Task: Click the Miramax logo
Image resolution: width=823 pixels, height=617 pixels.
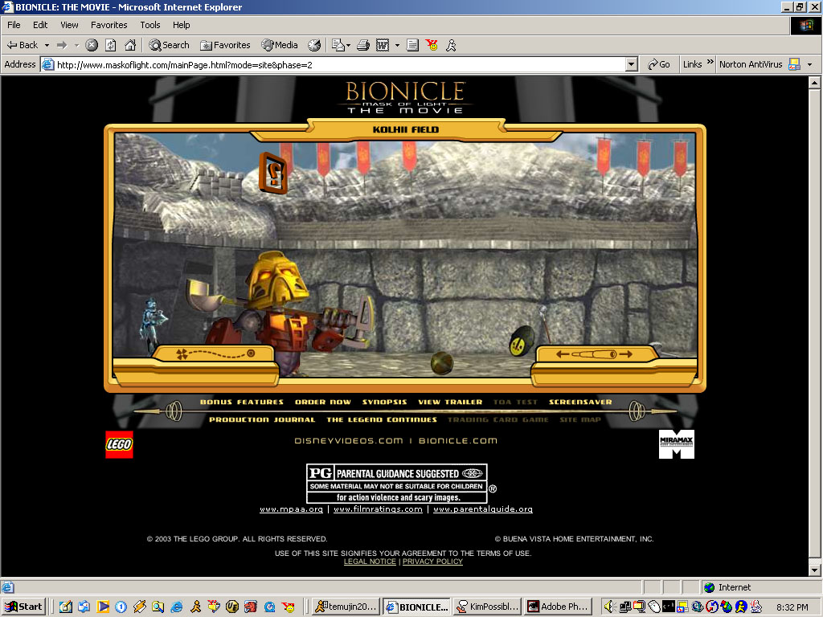Action: (677, 444)
